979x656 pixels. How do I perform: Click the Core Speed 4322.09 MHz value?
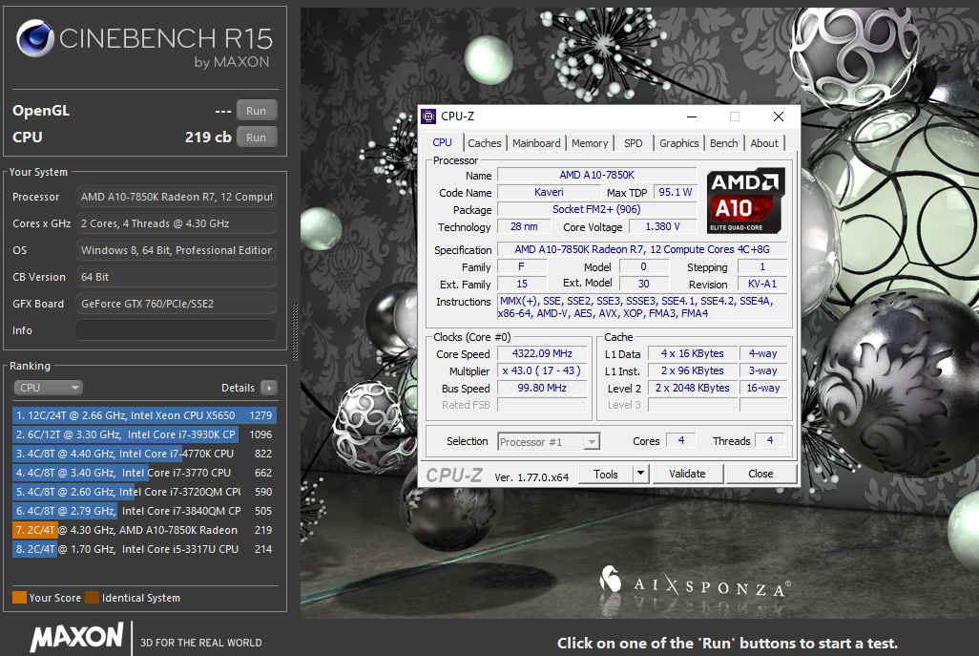coord(542,353)
